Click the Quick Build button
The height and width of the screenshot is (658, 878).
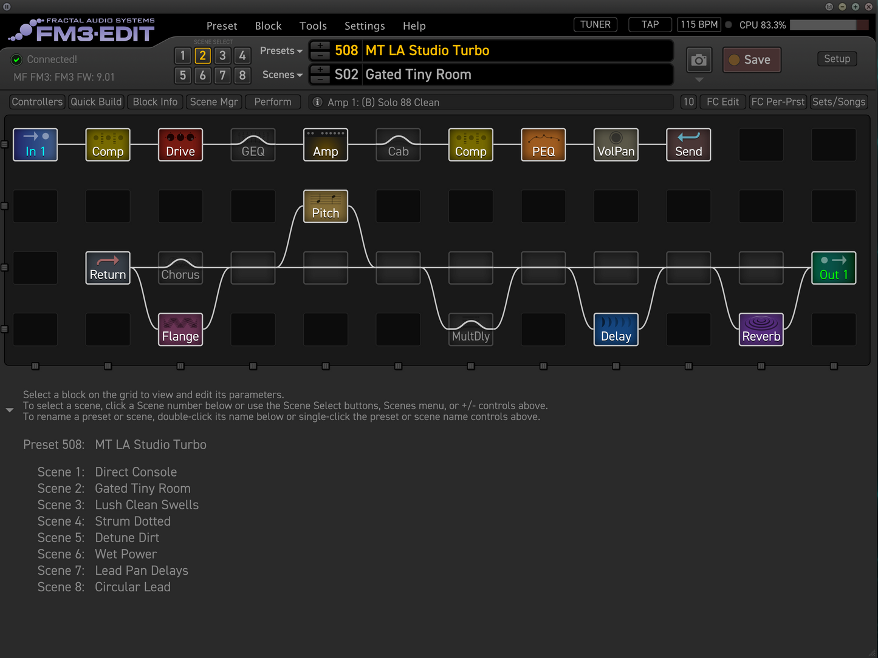(96, 102)
